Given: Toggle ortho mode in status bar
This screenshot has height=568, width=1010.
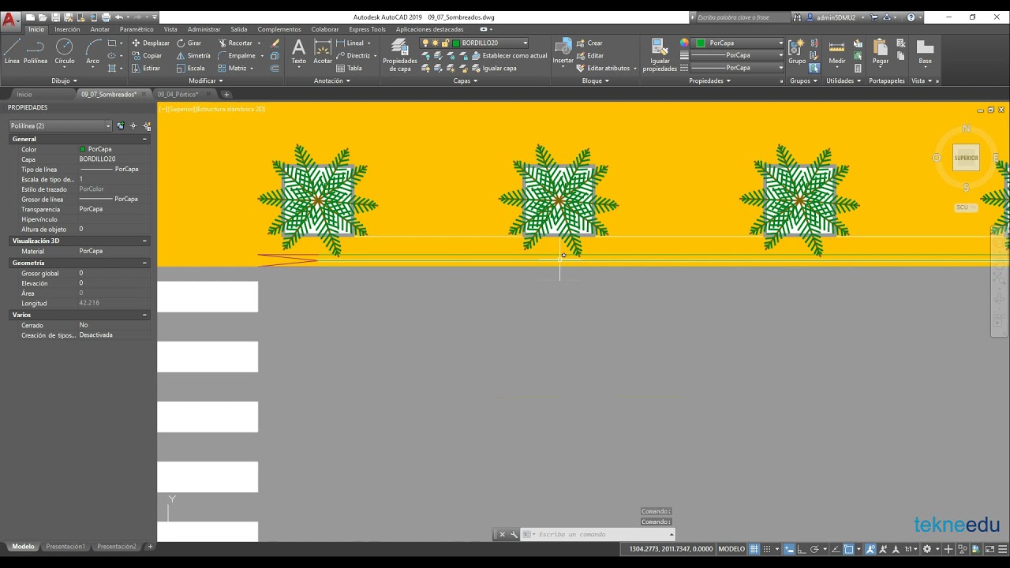Looking at the screenshot, I should coord(802,549).
